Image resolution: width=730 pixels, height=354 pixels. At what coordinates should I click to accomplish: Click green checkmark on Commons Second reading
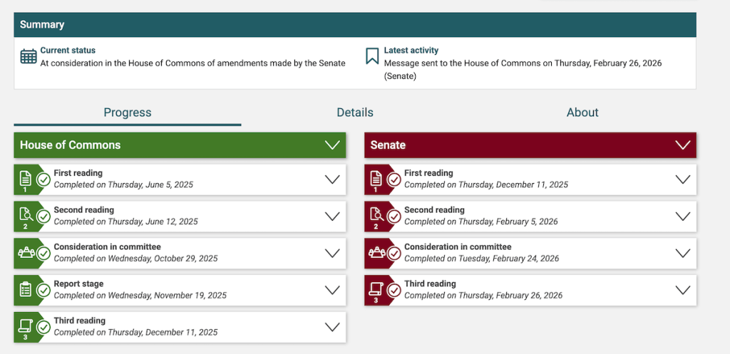pyautogui.click(x=43, y=217)
